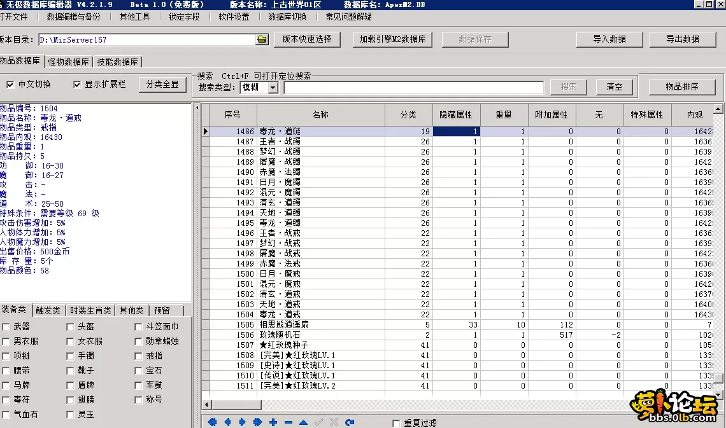Check the 项链 category box
Image resolution: width=726 pixels, height=428 pixels.
click(6, 356)
